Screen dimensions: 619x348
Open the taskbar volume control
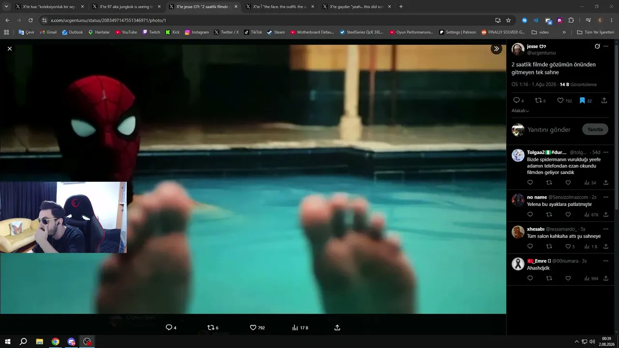click(592, 342)
